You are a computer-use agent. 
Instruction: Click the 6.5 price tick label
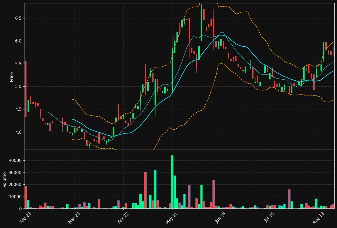tap(19, 18)
